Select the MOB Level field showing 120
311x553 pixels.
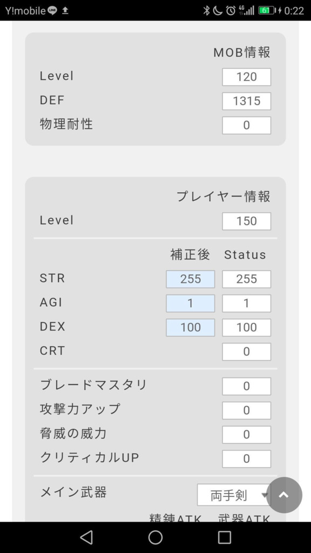[246, 77]
